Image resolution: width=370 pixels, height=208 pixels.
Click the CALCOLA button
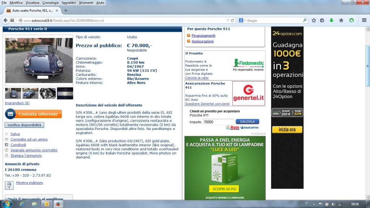247,122
